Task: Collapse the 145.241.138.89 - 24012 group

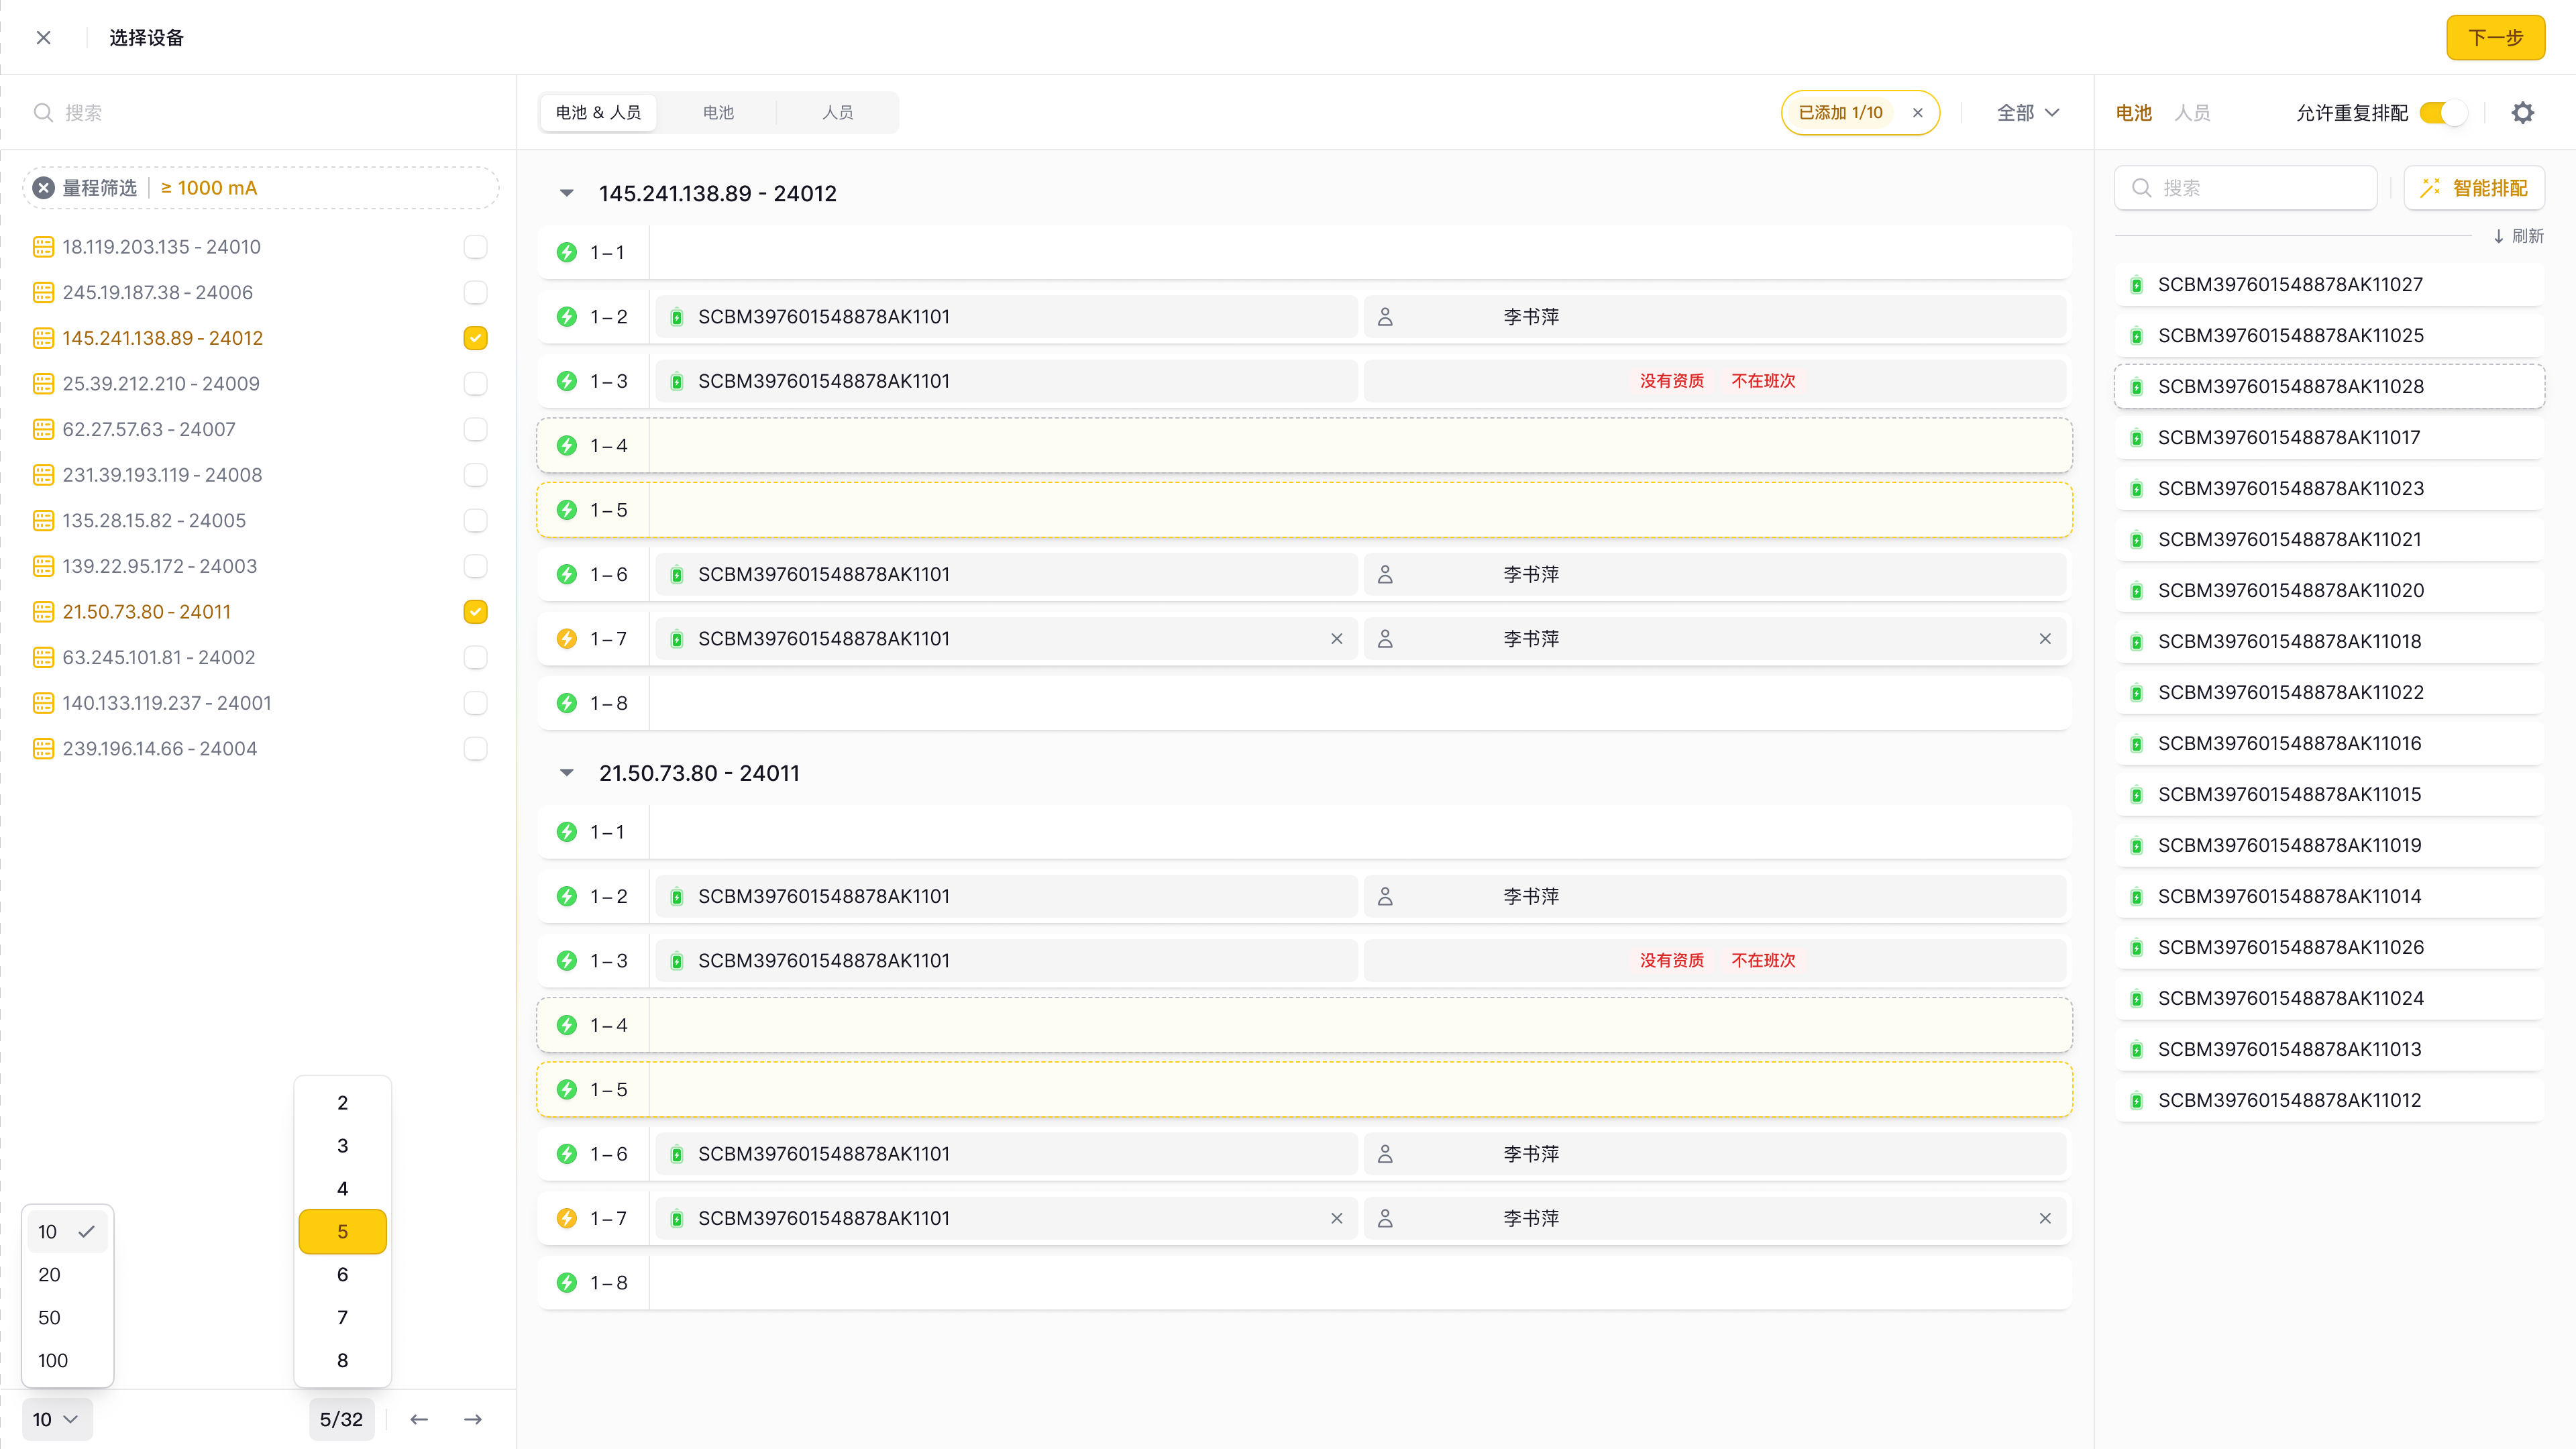Action: 567,193
